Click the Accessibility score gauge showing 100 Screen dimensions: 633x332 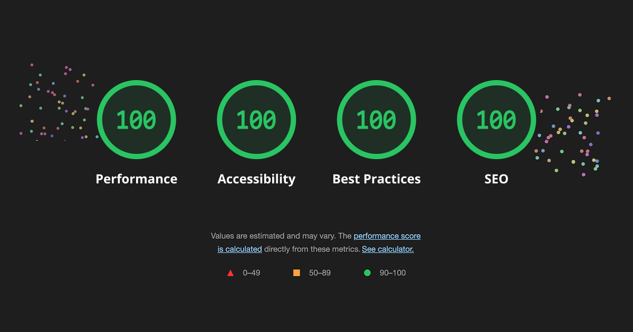tap(256, 120)
